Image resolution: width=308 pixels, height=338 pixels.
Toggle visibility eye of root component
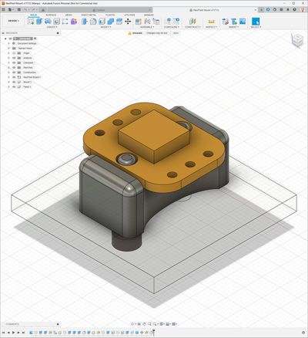10,39
